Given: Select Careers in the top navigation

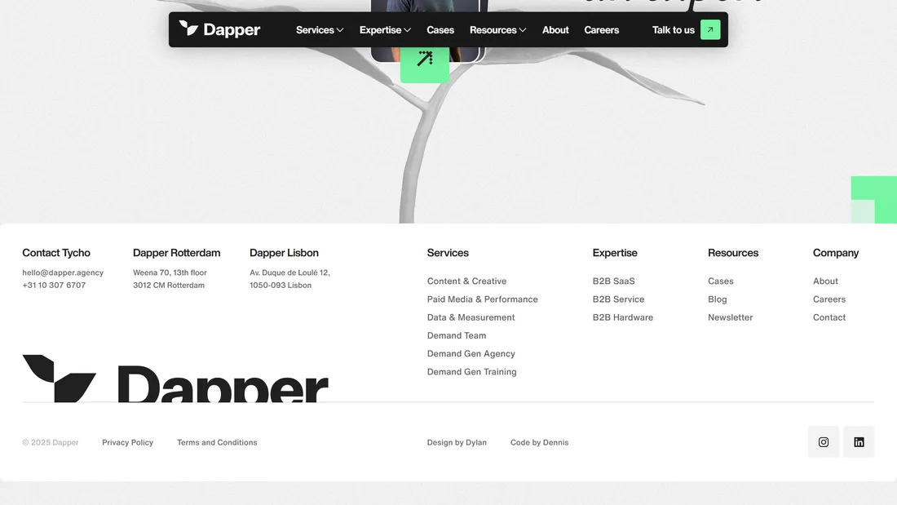Looking at the screenshot, I should (601, 30).
